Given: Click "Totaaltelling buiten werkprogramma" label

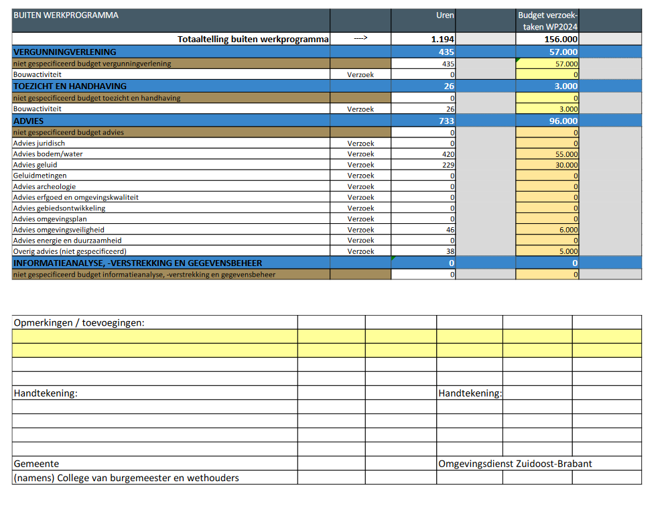Looking at the screenshot, I should coord(253,39).
